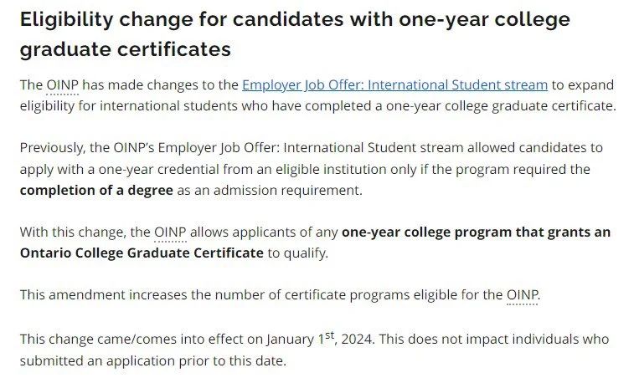Click the text "submitted an application prior to this date"

pos(152,360)
